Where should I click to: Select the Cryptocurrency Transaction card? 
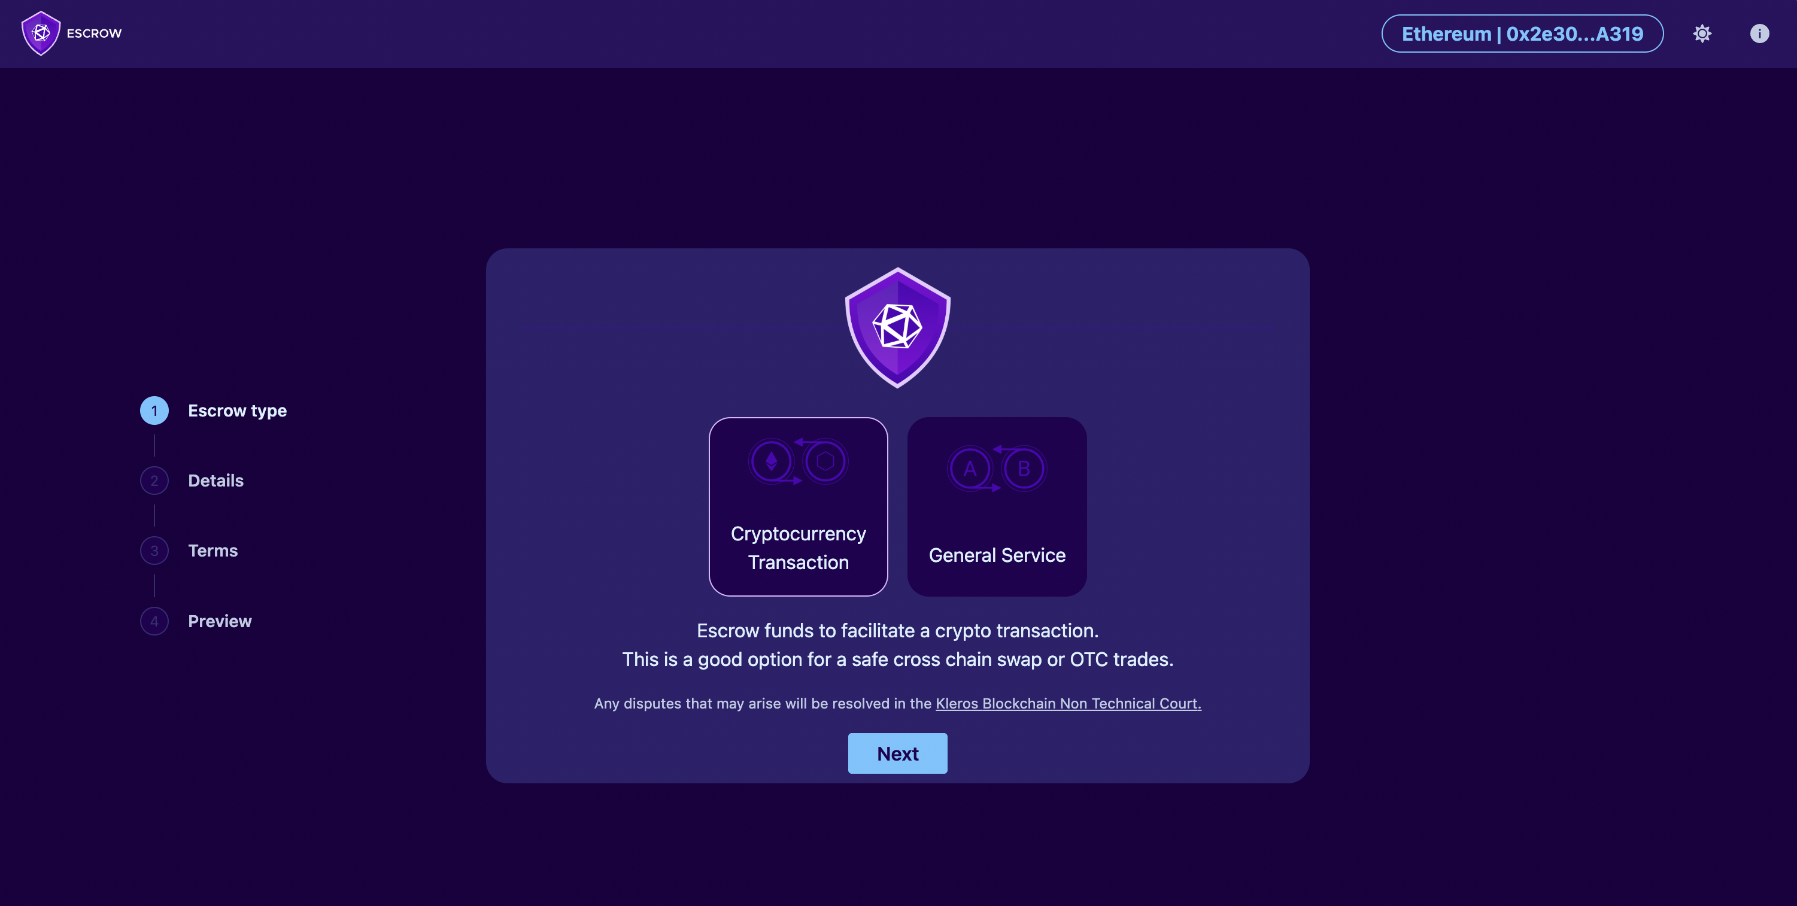pyautogui.click(x=798, y=506)
